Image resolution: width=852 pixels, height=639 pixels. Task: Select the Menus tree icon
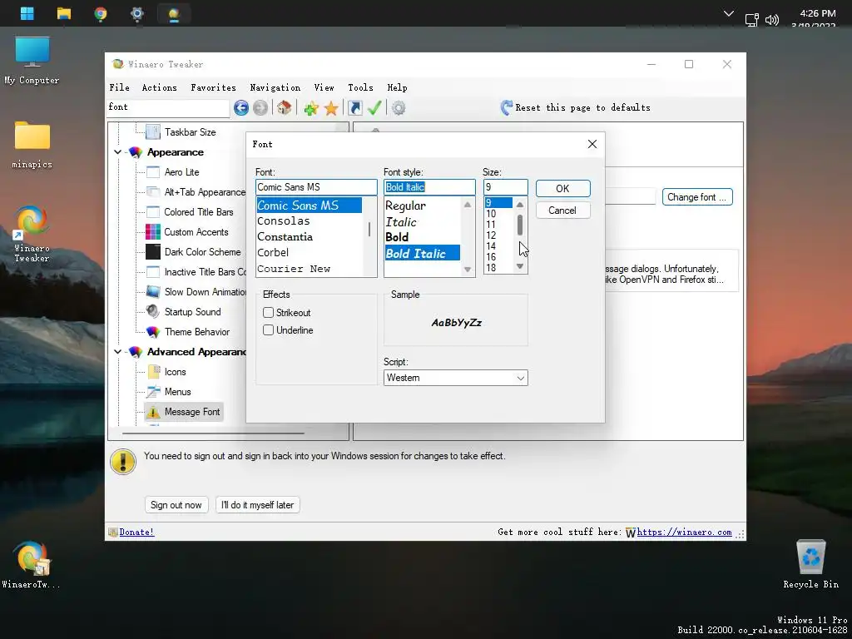click(153, 392)
